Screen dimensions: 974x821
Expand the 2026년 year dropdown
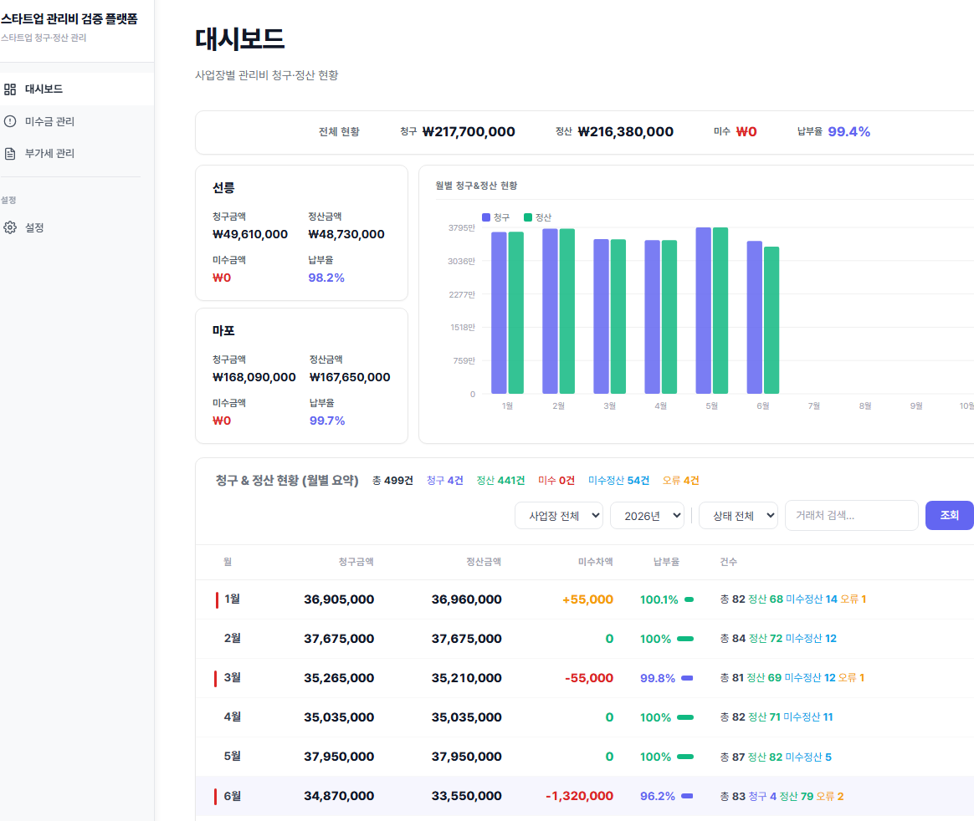[x=648, y=516]
